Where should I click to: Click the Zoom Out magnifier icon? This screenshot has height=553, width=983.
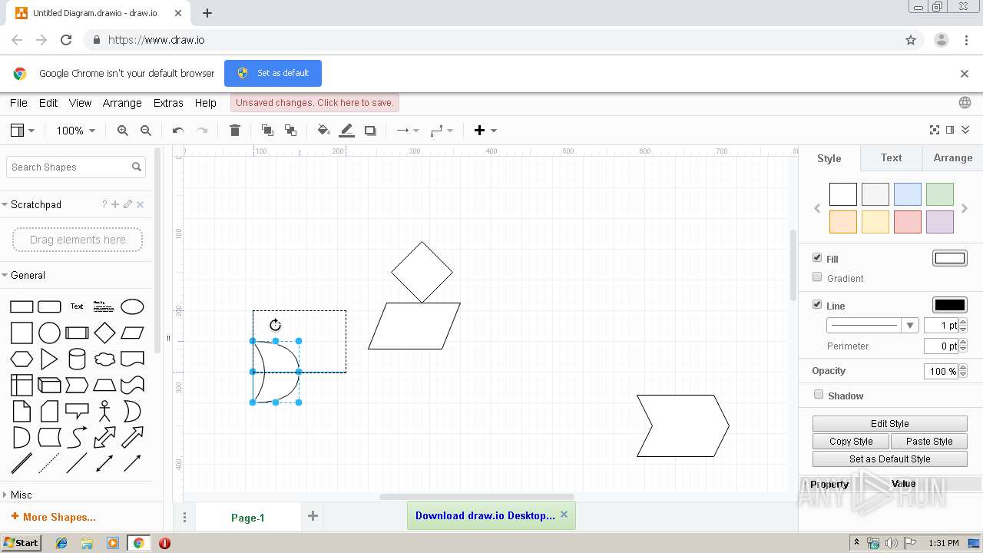tap(146, 131)
